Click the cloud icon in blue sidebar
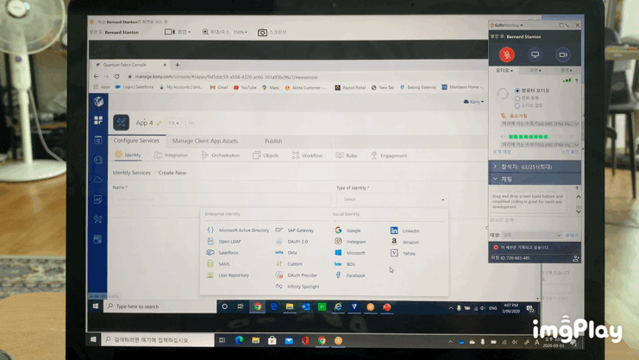 [x=98, y=180]
